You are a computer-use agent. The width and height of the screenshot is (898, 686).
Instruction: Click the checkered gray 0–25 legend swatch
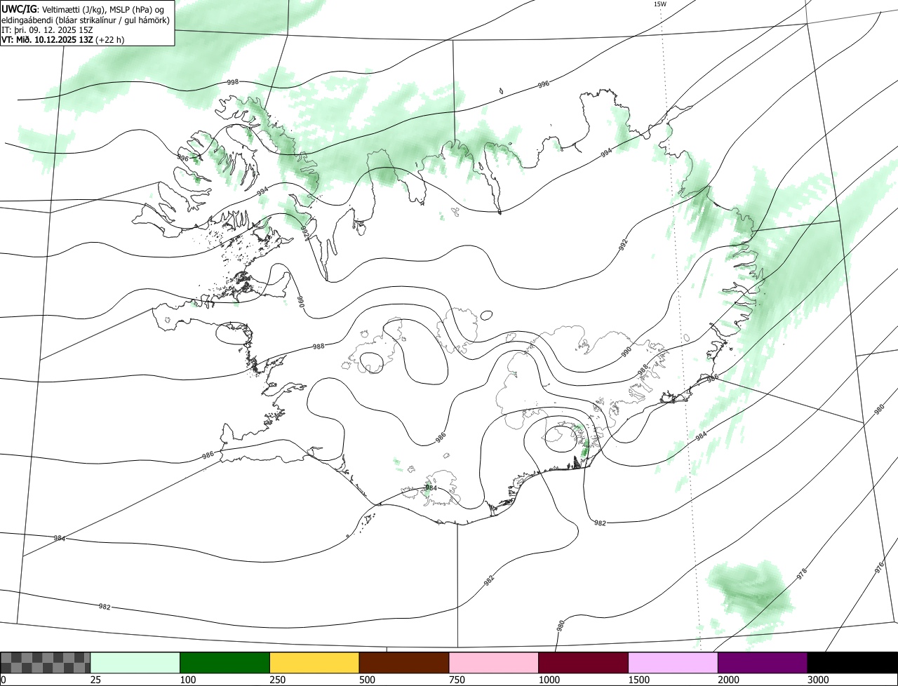(46, 663)
